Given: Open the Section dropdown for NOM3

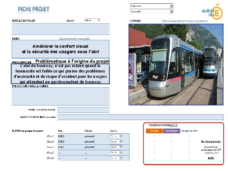Looking at the screenshot, I should (x=116, y=147).
